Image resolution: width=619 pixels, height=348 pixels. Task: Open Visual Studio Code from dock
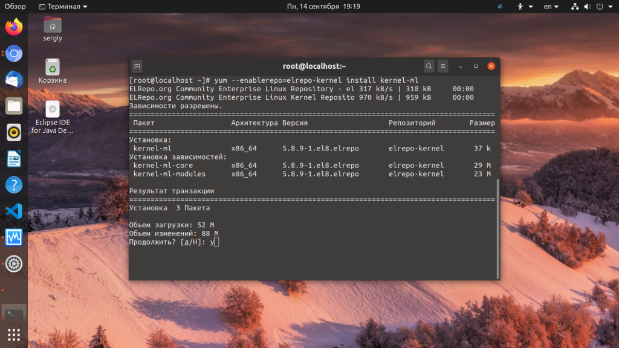(14, 211)
